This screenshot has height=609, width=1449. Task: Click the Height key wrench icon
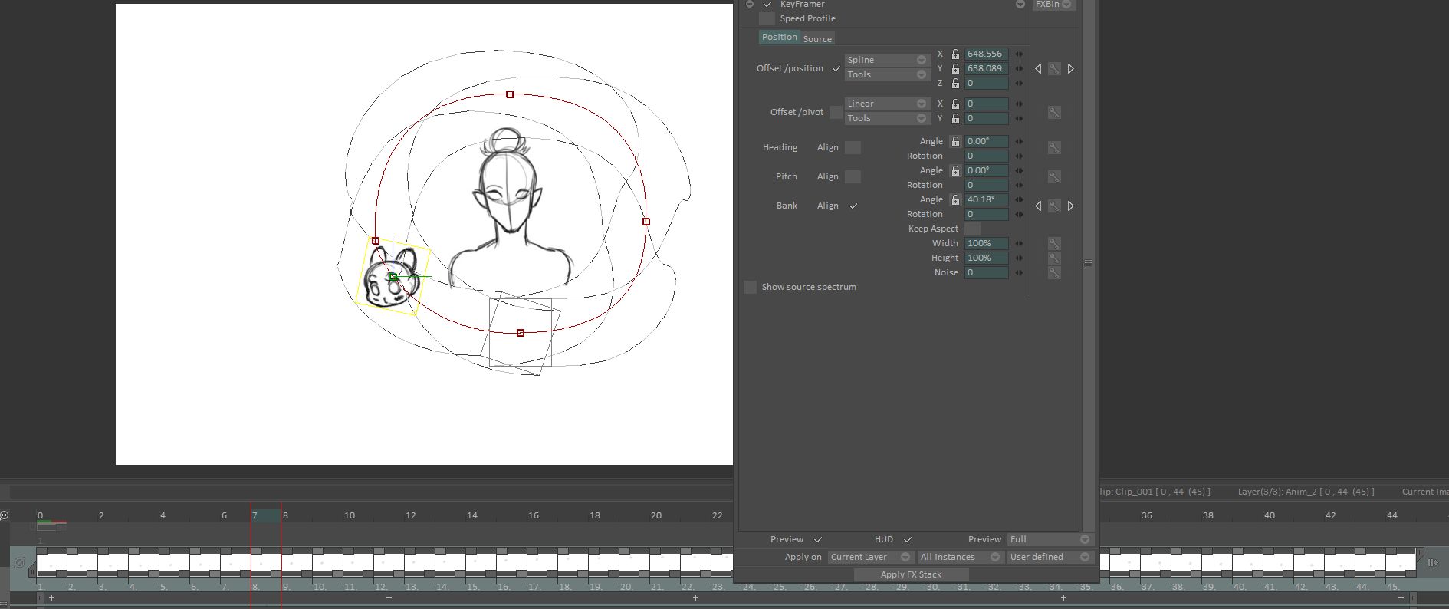click(x=1054, y=258)
